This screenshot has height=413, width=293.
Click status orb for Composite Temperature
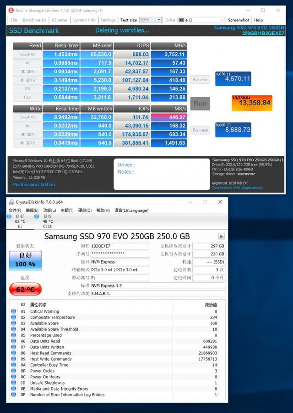pyautogui.click(x=13, y=317)
